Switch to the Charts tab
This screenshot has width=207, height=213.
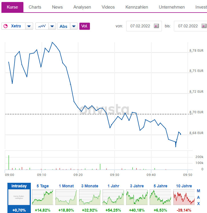click(x=35, y=7)
